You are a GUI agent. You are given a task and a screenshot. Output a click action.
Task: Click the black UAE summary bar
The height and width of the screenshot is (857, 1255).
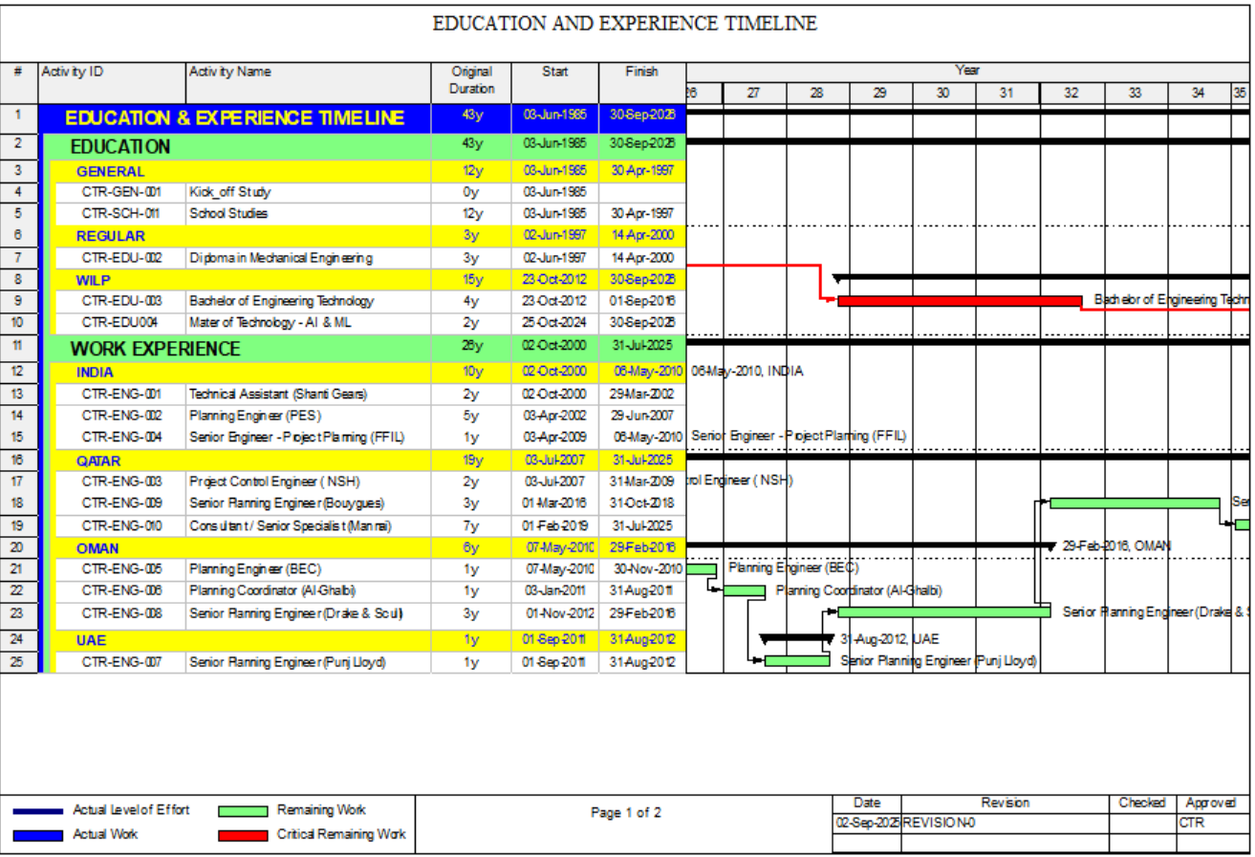pos(796,637)
